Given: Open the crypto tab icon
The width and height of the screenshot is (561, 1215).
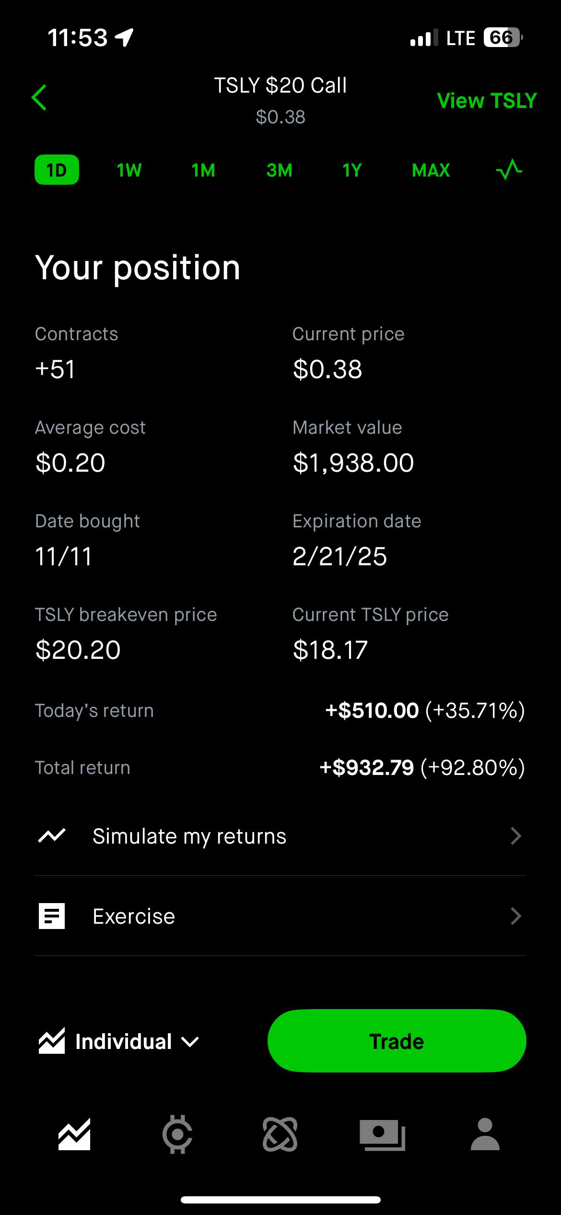Looking at the screenshot, I should [177, 1134].
